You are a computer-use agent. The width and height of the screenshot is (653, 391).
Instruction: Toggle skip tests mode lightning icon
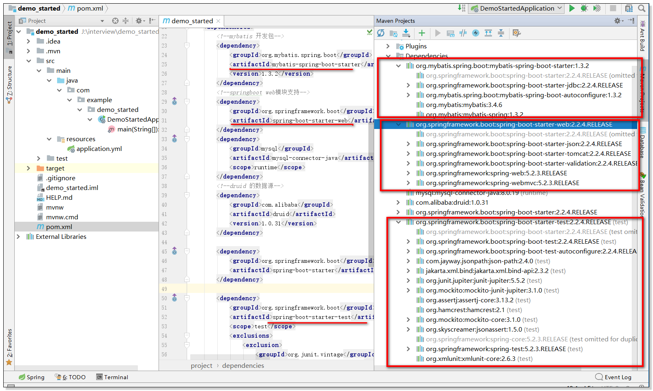point(476,33)
